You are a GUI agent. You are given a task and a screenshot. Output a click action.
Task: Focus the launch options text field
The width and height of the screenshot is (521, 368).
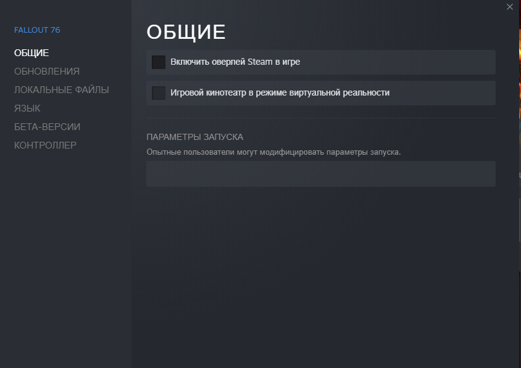pos(320,174)
